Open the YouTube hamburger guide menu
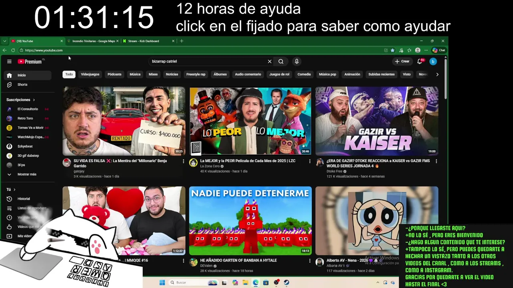 9,62
